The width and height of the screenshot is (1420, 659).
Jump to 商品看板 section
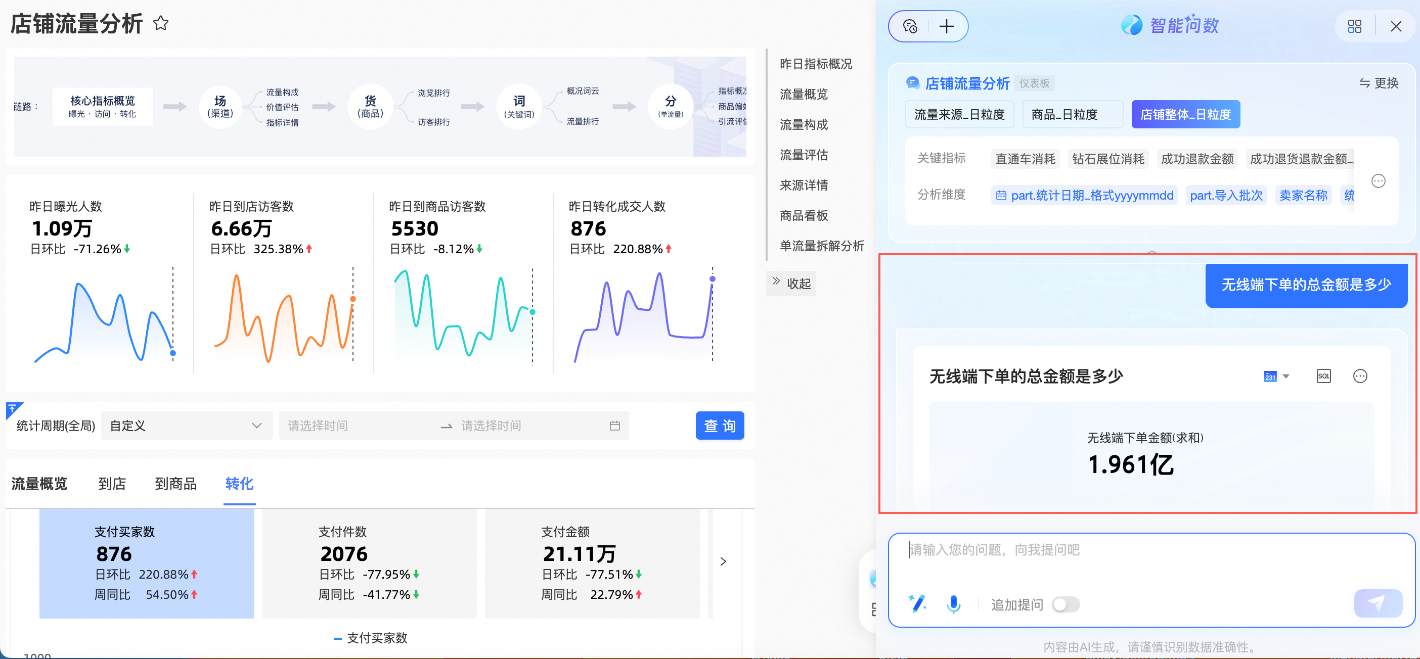(804, 215)
